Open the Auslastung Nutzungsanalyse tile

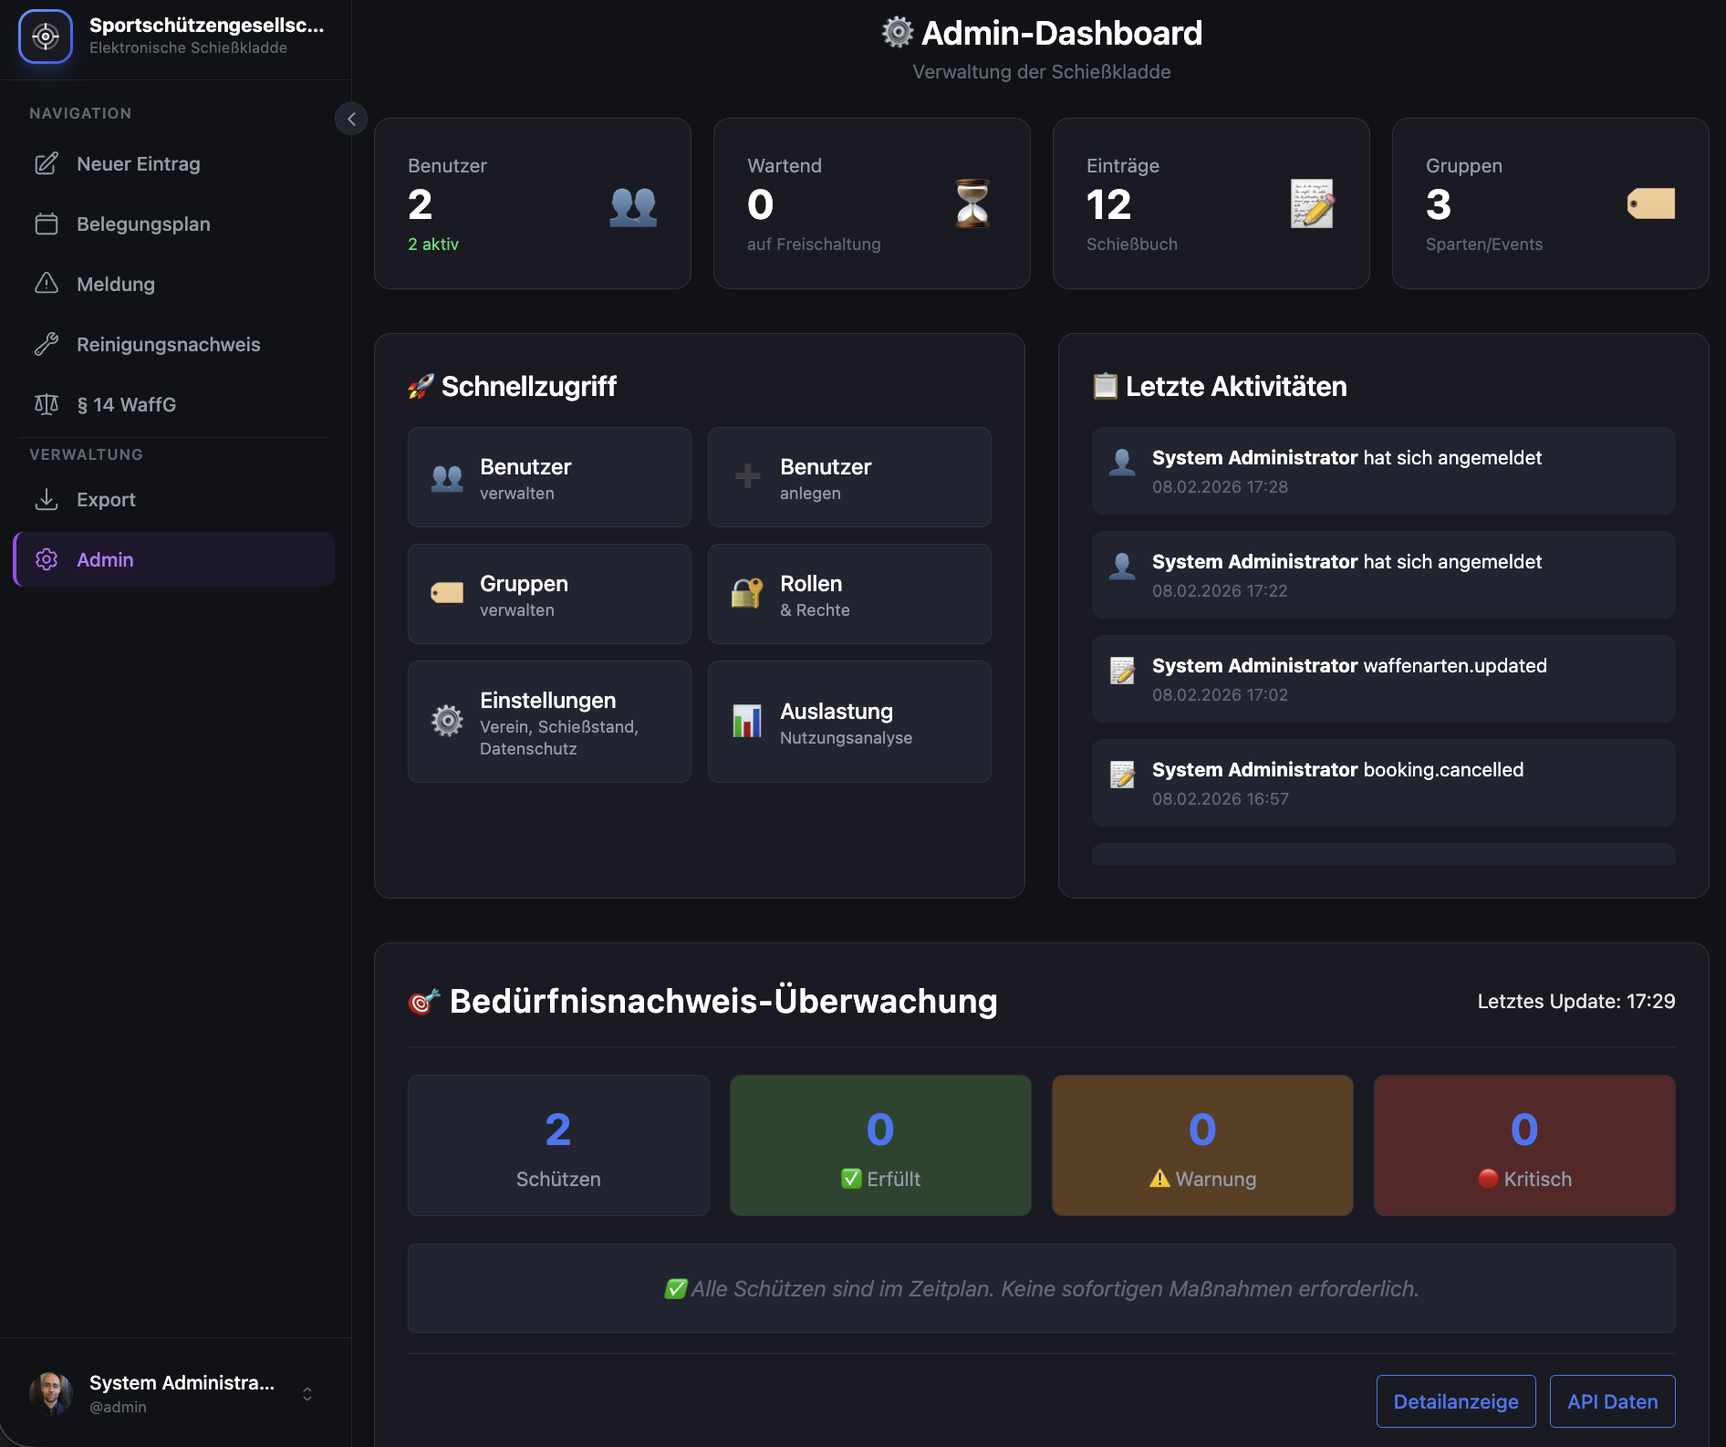(848, 722)
